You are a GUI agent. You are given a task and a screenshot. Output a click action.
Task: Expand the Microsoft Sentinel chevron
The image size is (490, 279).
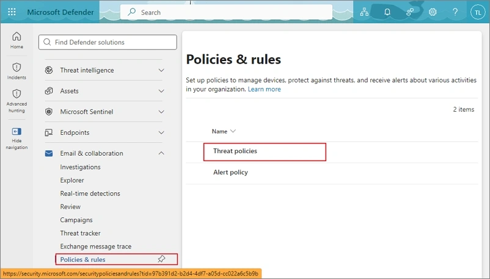(161, 112)
